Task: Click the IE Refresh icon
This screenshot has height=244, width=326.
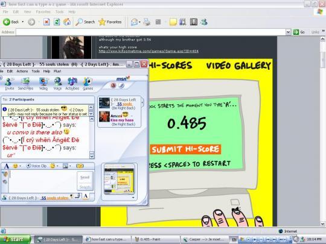Action: [x=57, y=22]
